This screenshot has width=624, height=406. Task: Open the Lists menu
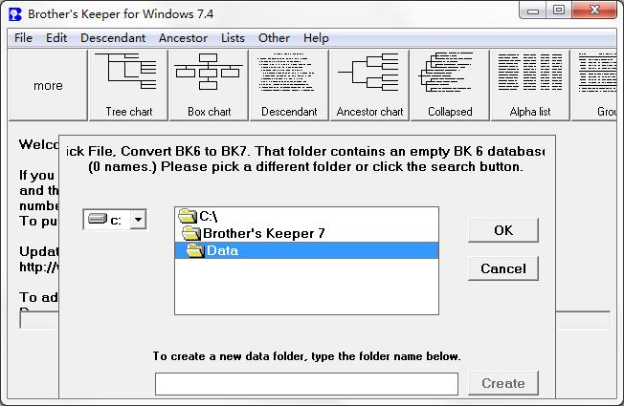(x=233, y=38)
